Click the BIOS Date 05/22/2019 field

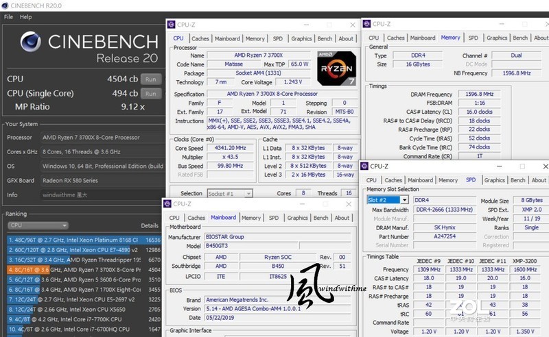coord(277,318)
